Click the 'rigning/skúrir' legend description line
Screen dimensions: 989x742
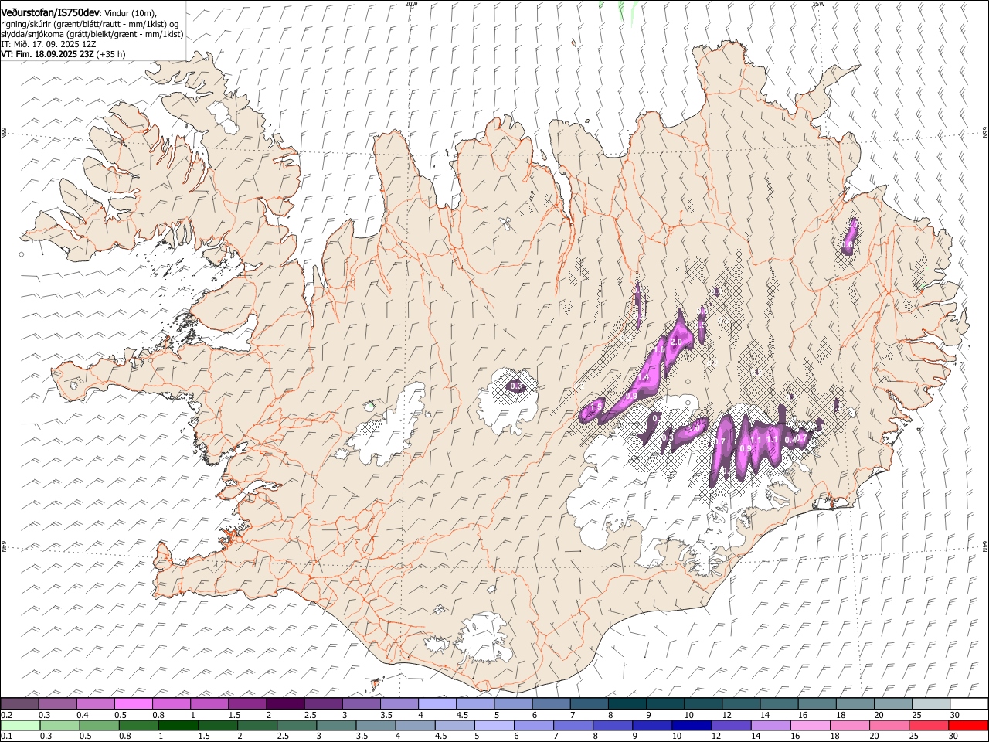pos(90,24)
